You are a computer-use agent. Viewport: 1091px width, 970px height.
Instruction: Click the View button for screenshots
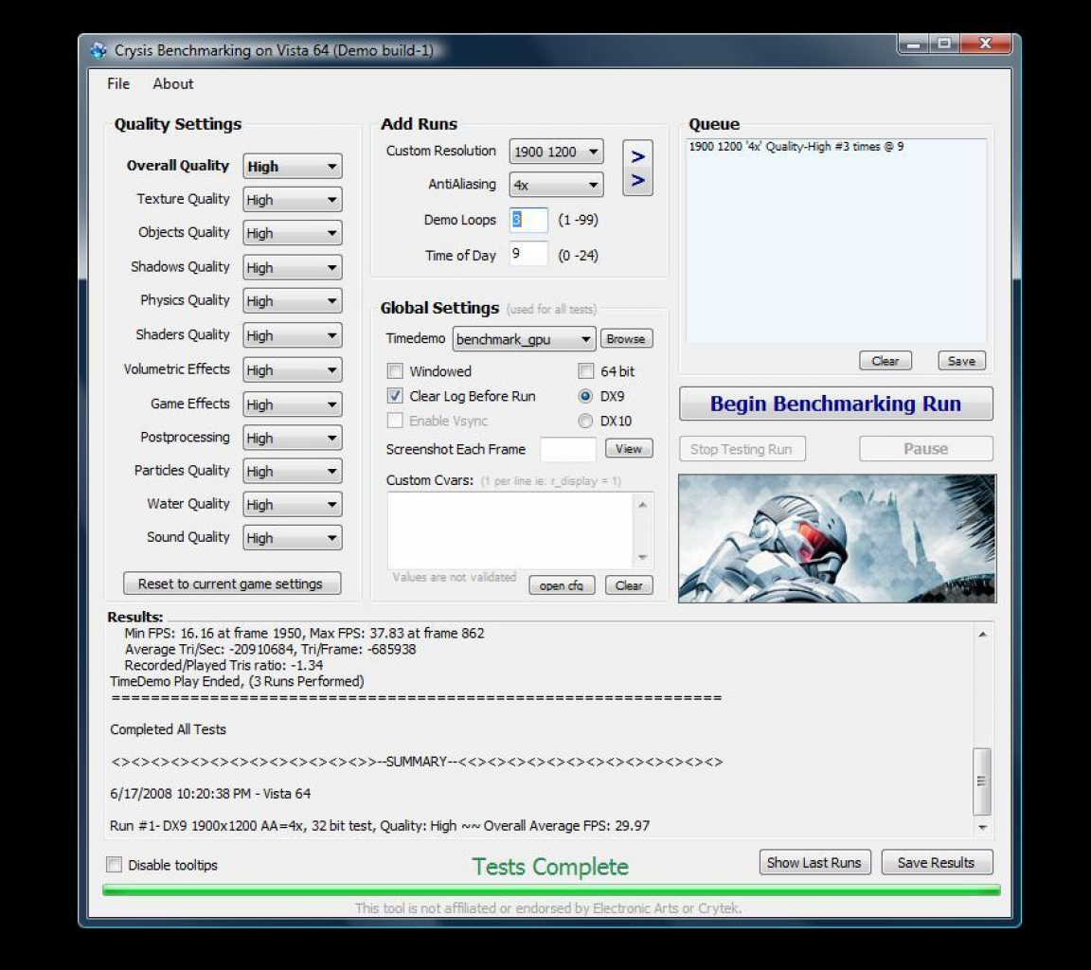pos(629,449)
